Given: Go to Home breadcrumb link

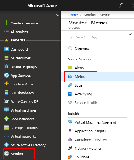Looking at the screenshot, I should pos(73,15).
